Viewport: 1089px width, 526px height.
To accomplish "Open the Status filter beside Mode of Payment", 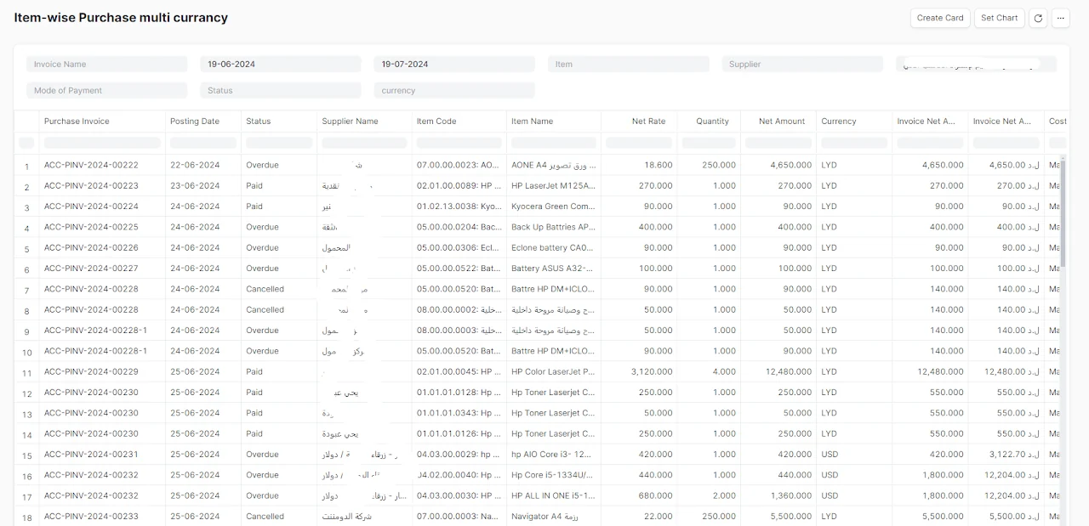I will 281,90.
